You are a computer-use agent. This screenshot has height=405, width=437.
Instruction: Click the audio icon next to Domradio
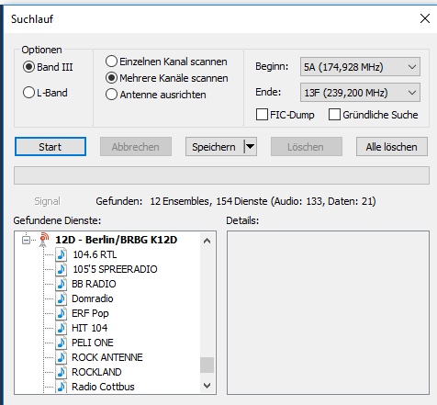(62, 298)
